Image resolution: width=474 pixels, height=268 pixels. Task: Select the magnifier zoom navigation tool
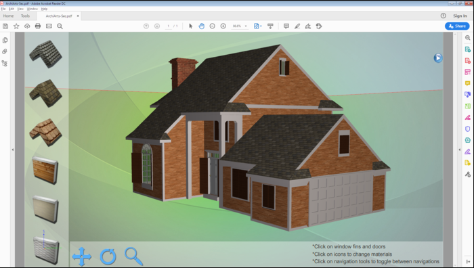point(133,256)
